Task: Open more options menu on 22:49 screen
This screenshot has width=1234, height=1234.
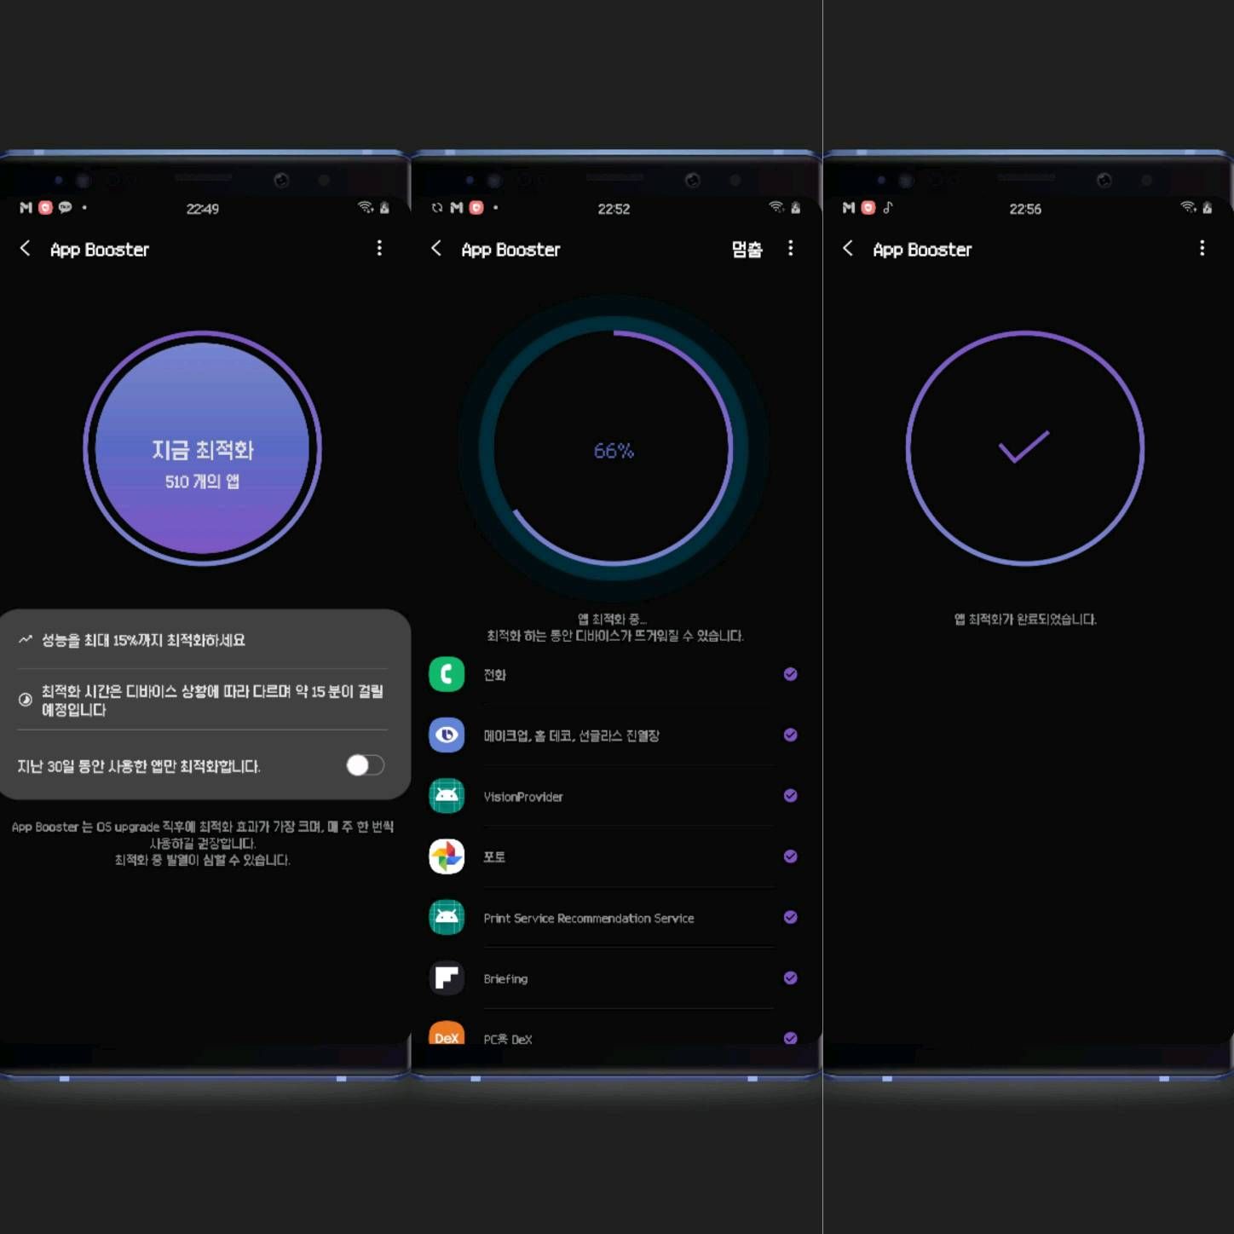Action: [x=379, y=248]
